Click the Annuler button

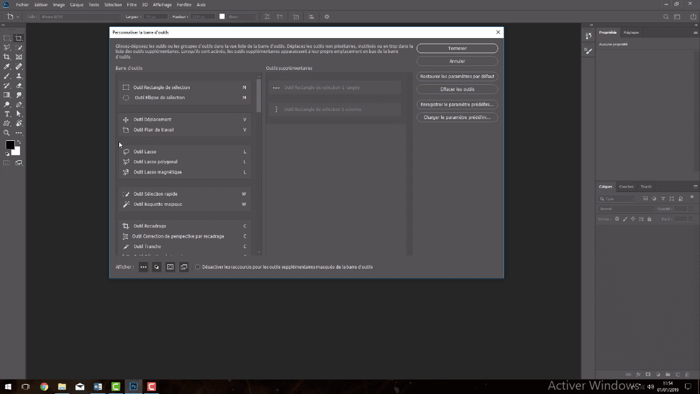click(x=457, y=61)
